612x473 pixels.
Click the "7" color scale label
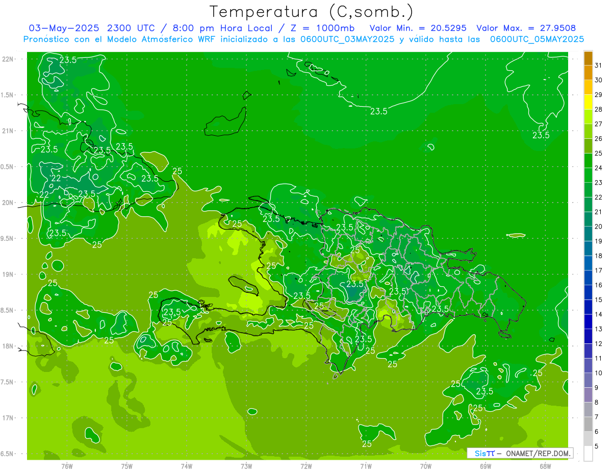click(x=597, y=416)
